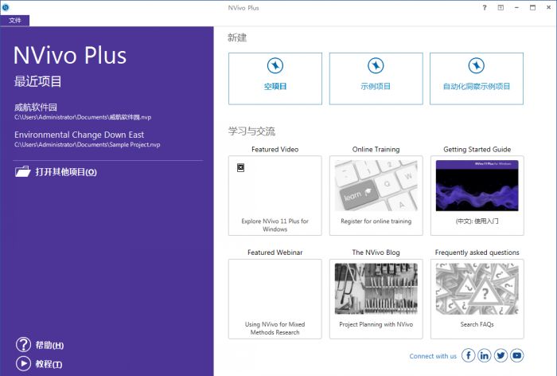Open recent project Environmental Change Down East
The width and height of the screenshot is (557, 376).
[79, 135]
